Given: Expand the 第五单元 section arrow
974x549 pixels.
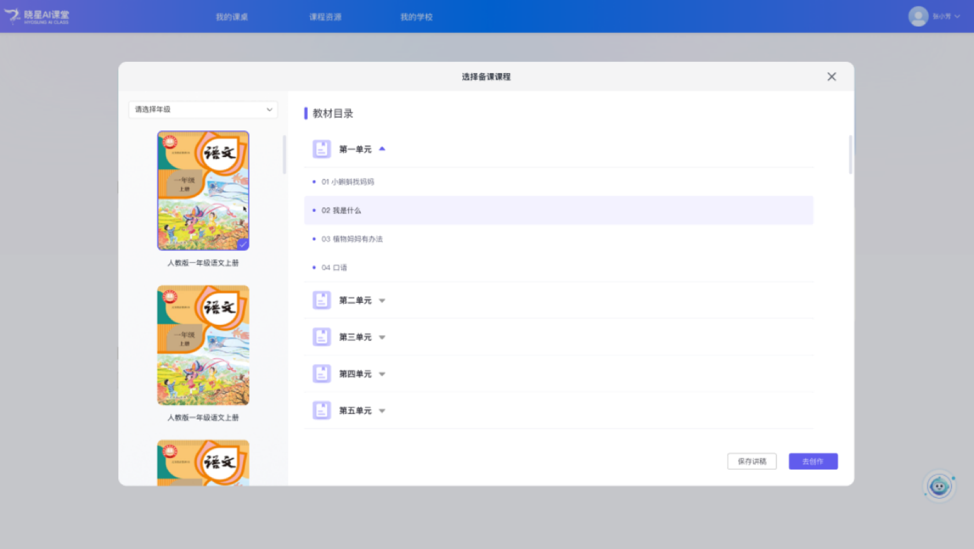Looking at the screenshot, I should point(382,411).
